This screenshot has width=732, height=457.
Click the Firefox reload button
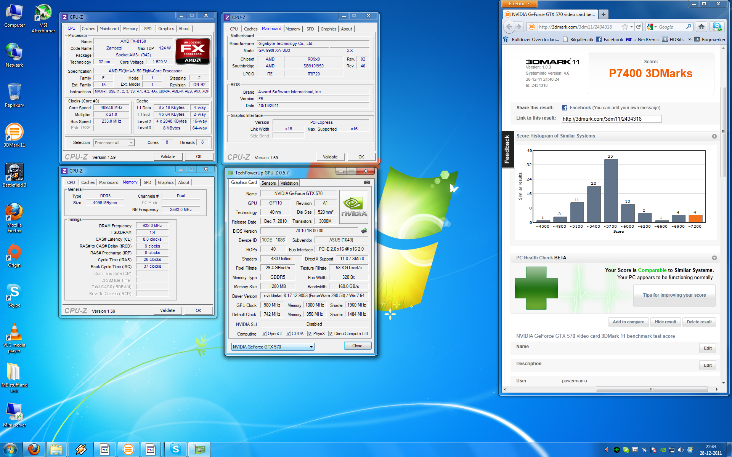tap(638, 27)
